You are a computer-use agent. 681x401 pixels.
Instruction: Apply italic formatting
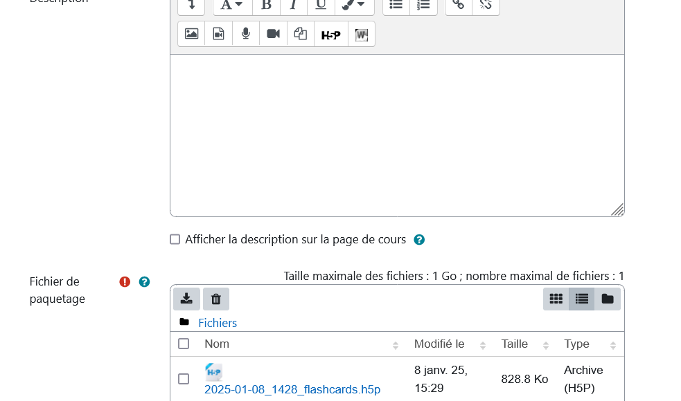pos(294,6)
